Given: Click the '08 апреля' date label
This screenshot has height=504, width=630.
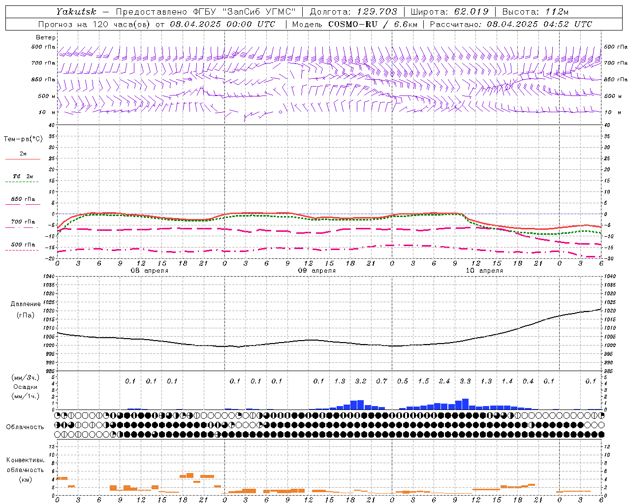Looking at the screenshot, I should [149, 271].
